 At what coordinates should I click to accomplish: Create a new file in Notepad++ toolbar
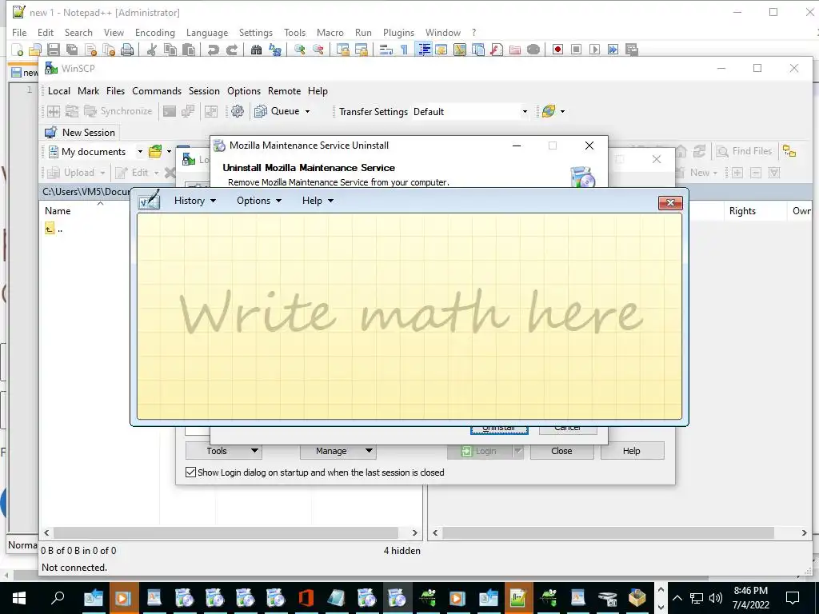pos(18,50)
